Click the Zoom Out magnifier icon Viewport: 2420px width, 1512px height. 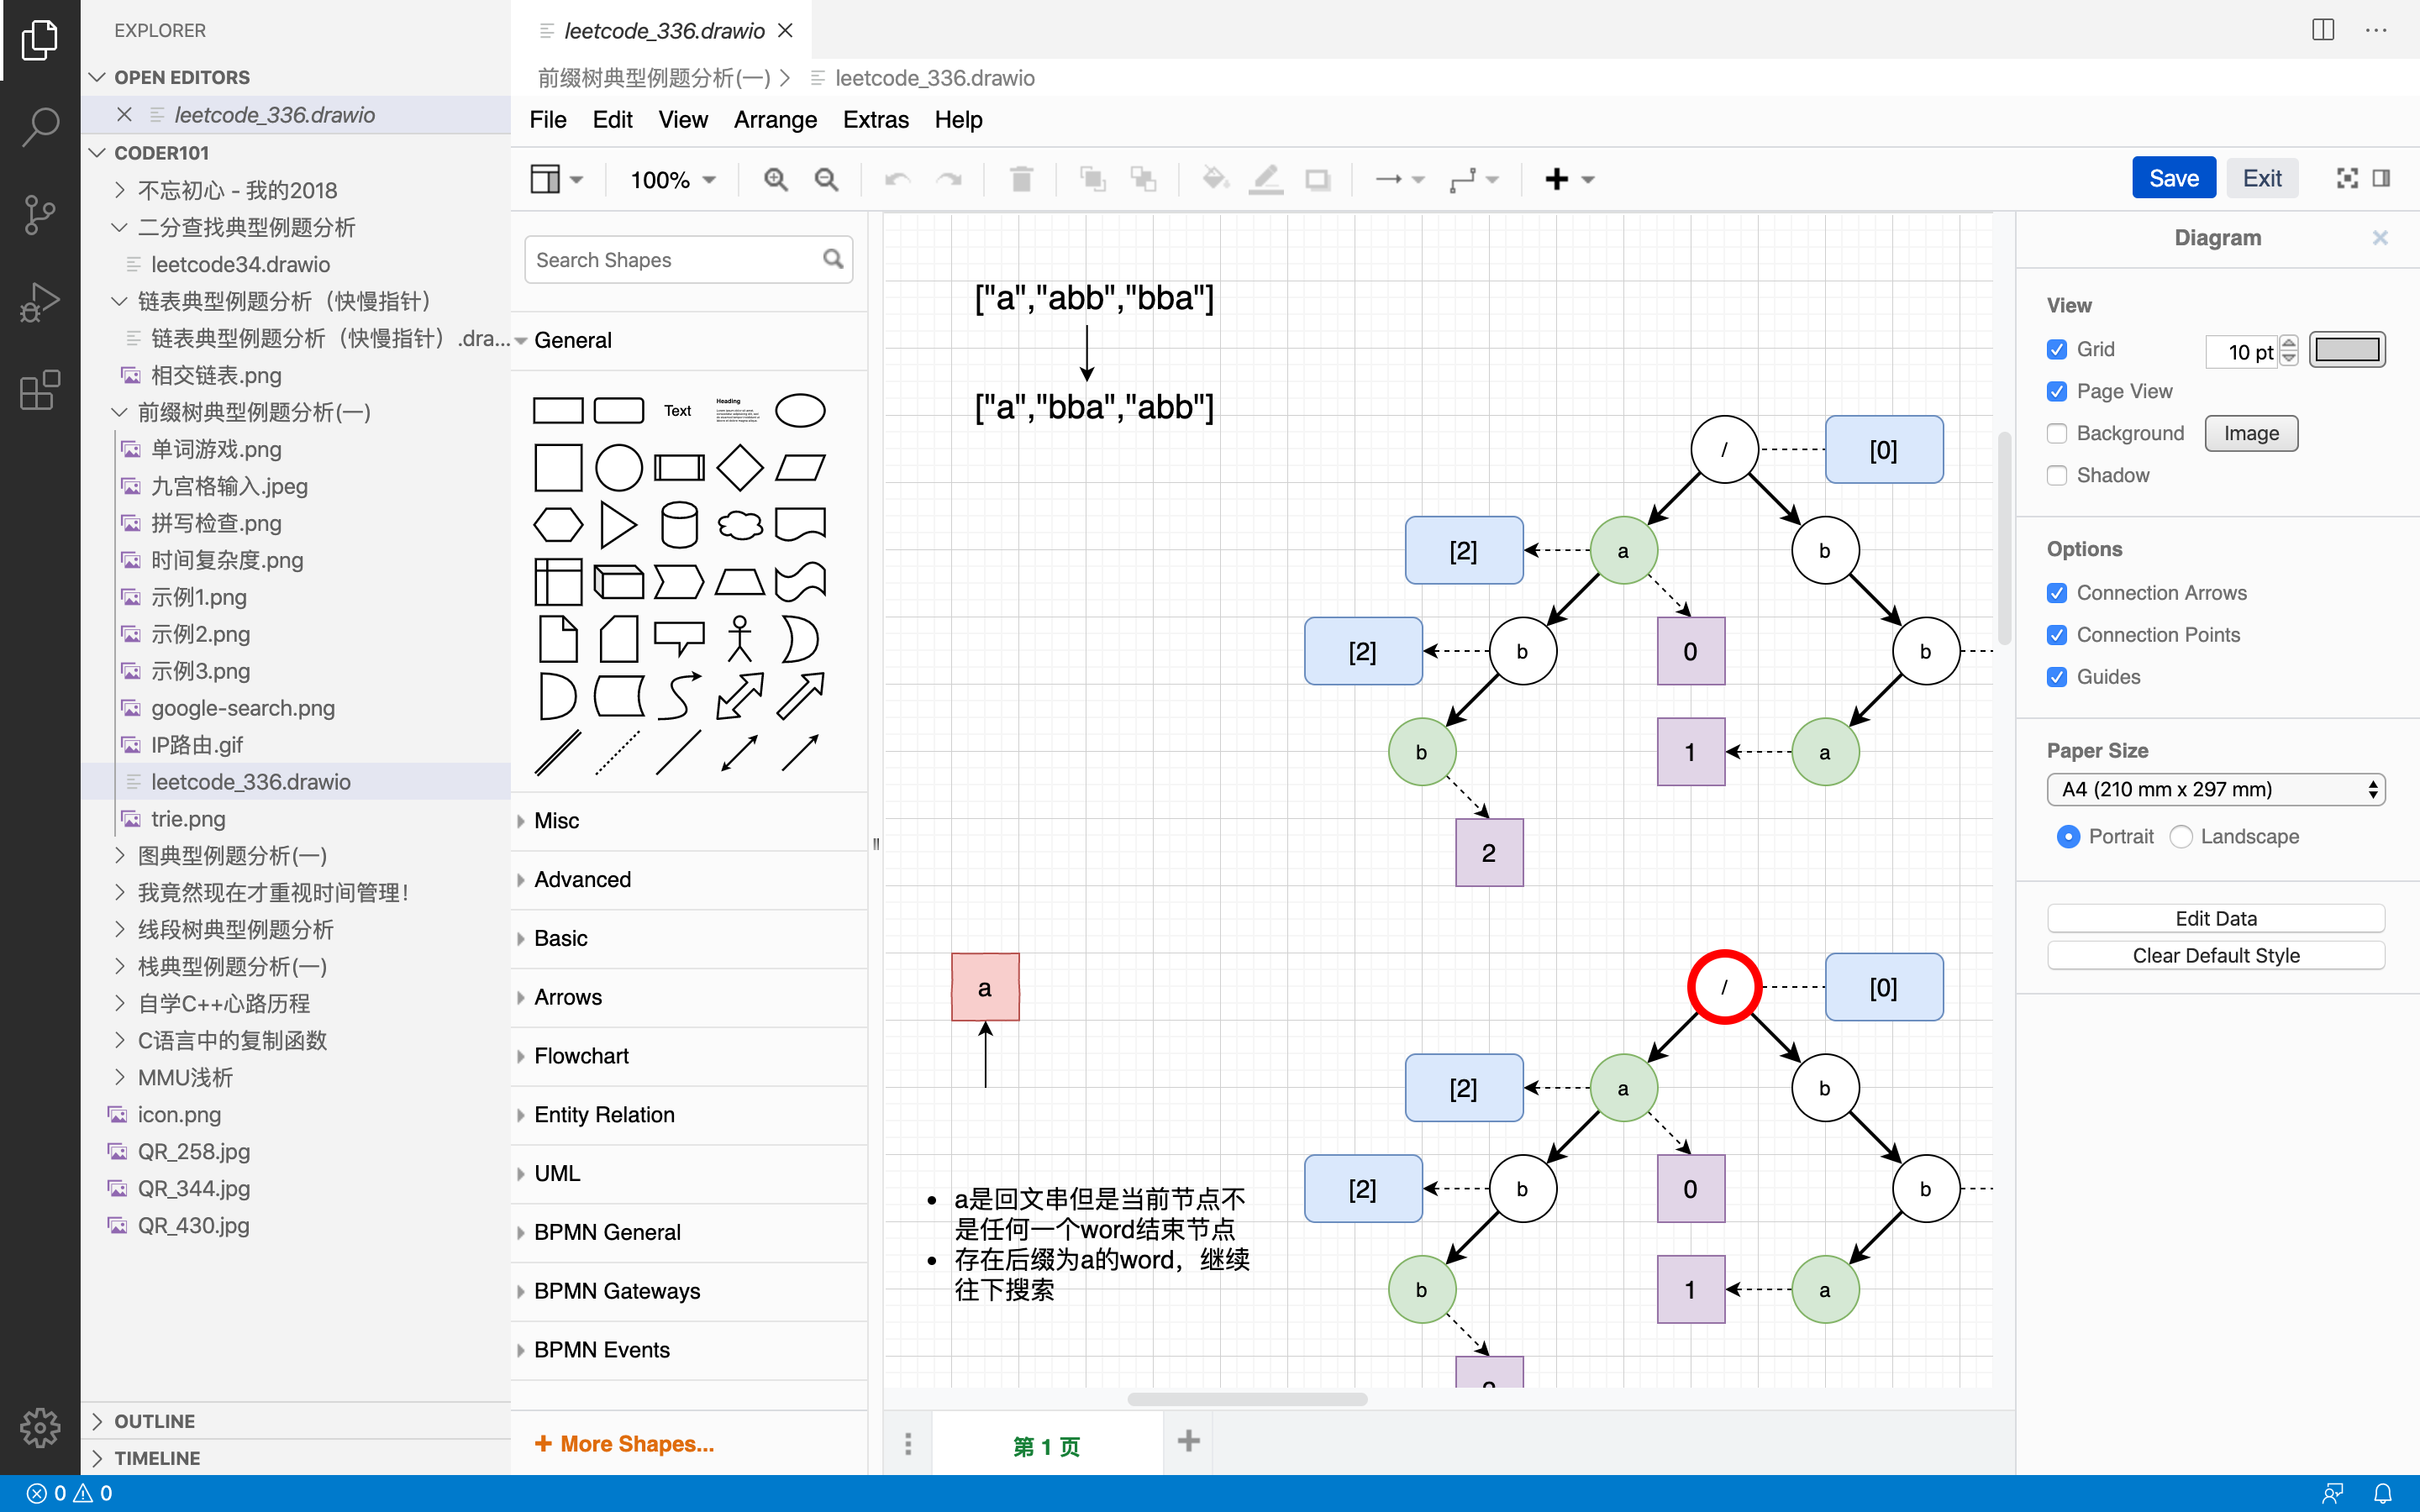coord(826,179)
